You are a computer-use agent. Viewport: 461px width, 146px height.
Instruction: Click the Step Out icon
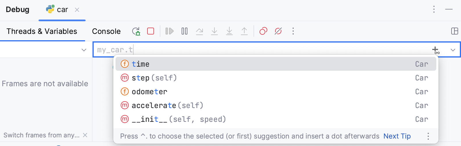[x=244, y=31]
